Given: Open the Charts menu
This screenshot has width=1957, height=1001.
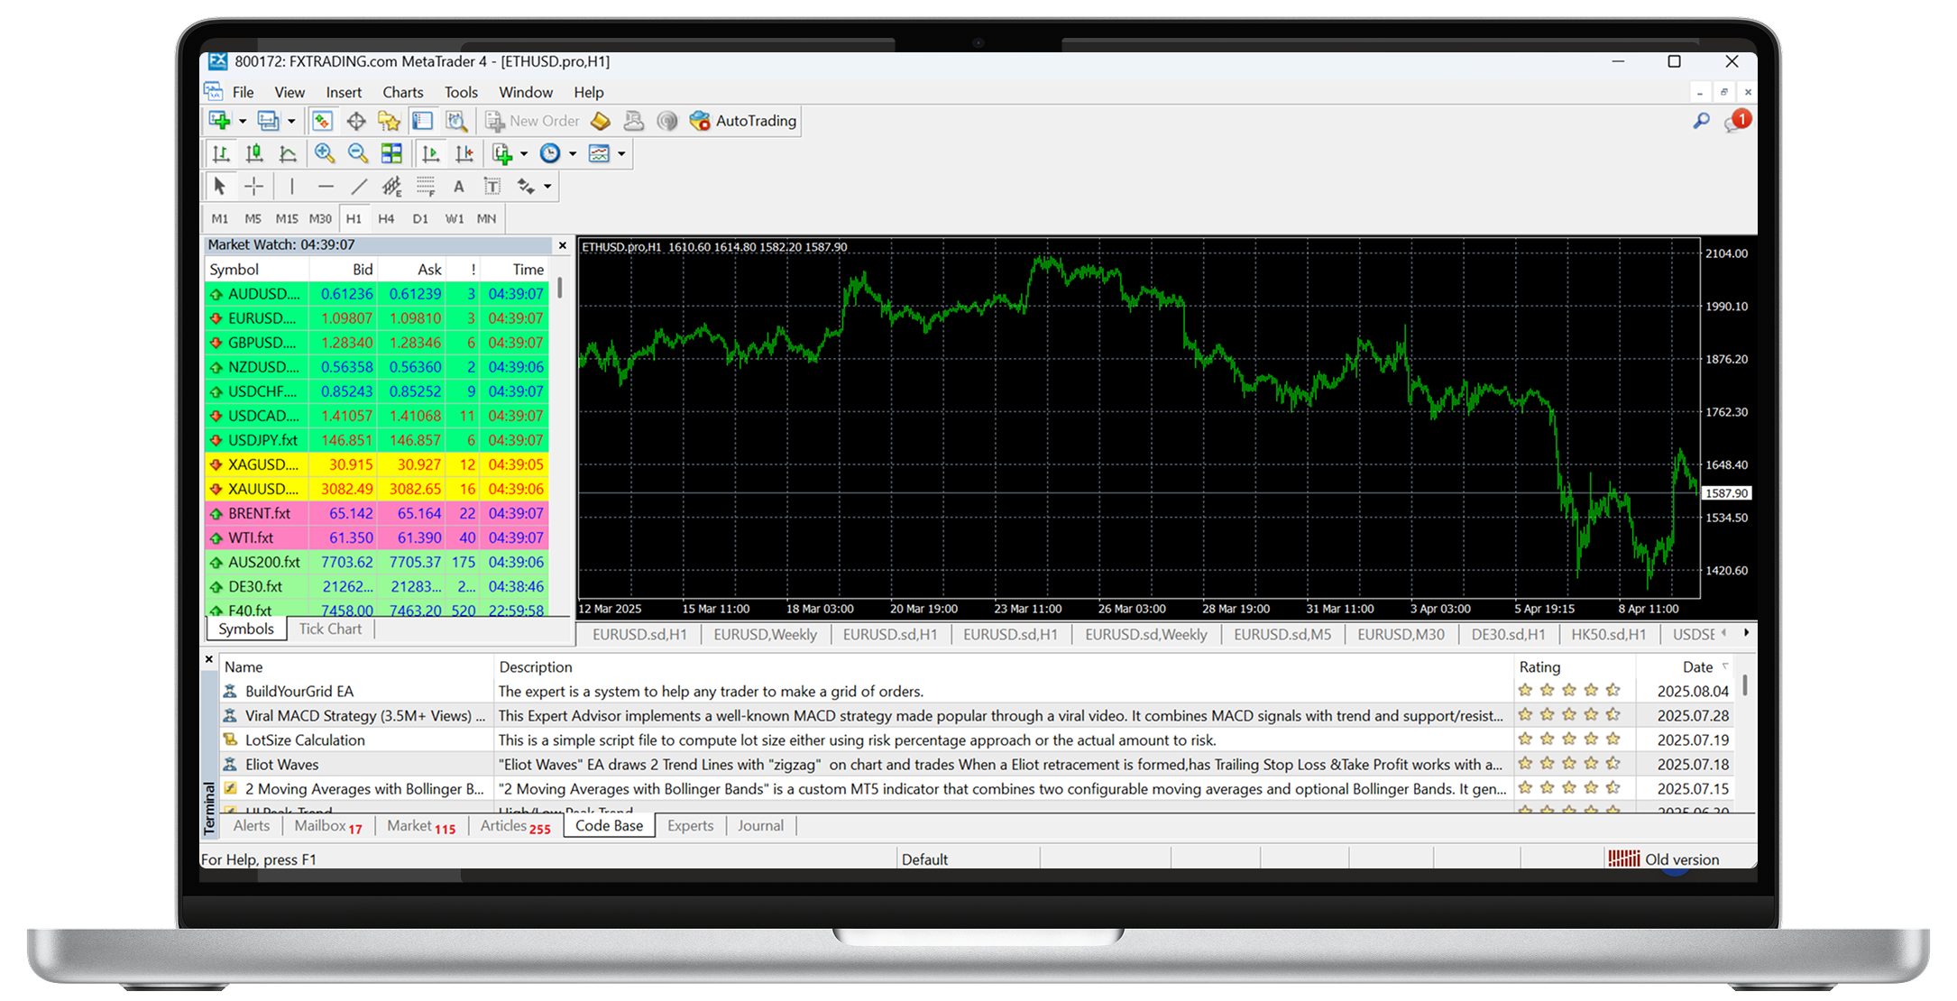Looking at the screenshot, I should 402,92.
